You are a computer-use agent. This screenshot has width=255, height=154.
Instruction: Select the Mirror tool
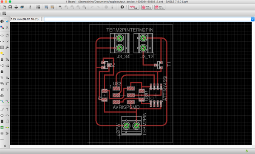2,41
